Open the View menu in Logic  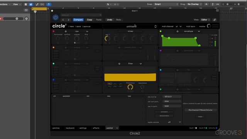click(x=17, y=4)
